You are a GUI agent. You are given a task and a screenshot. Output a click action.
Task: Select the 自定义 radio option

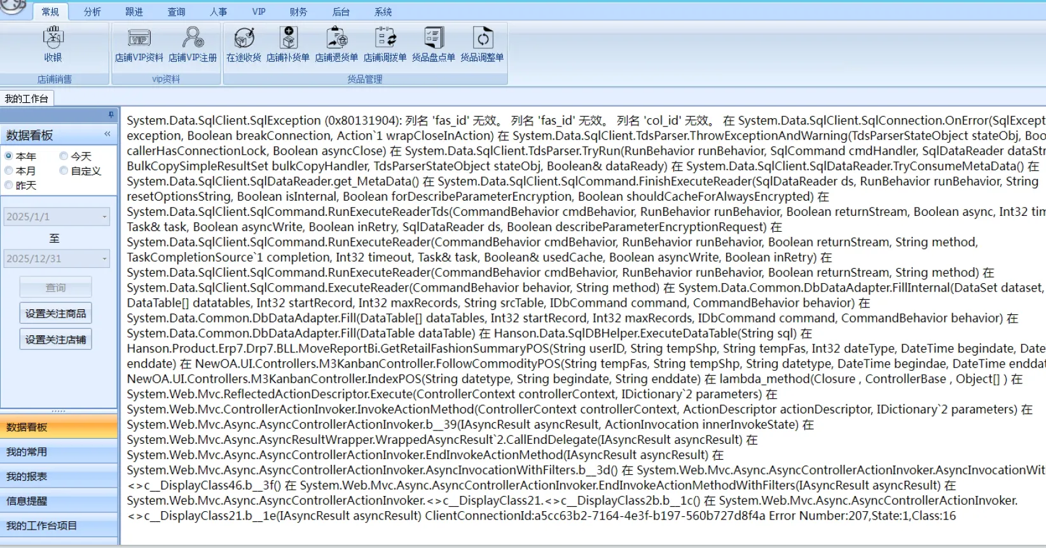point(64,171)
